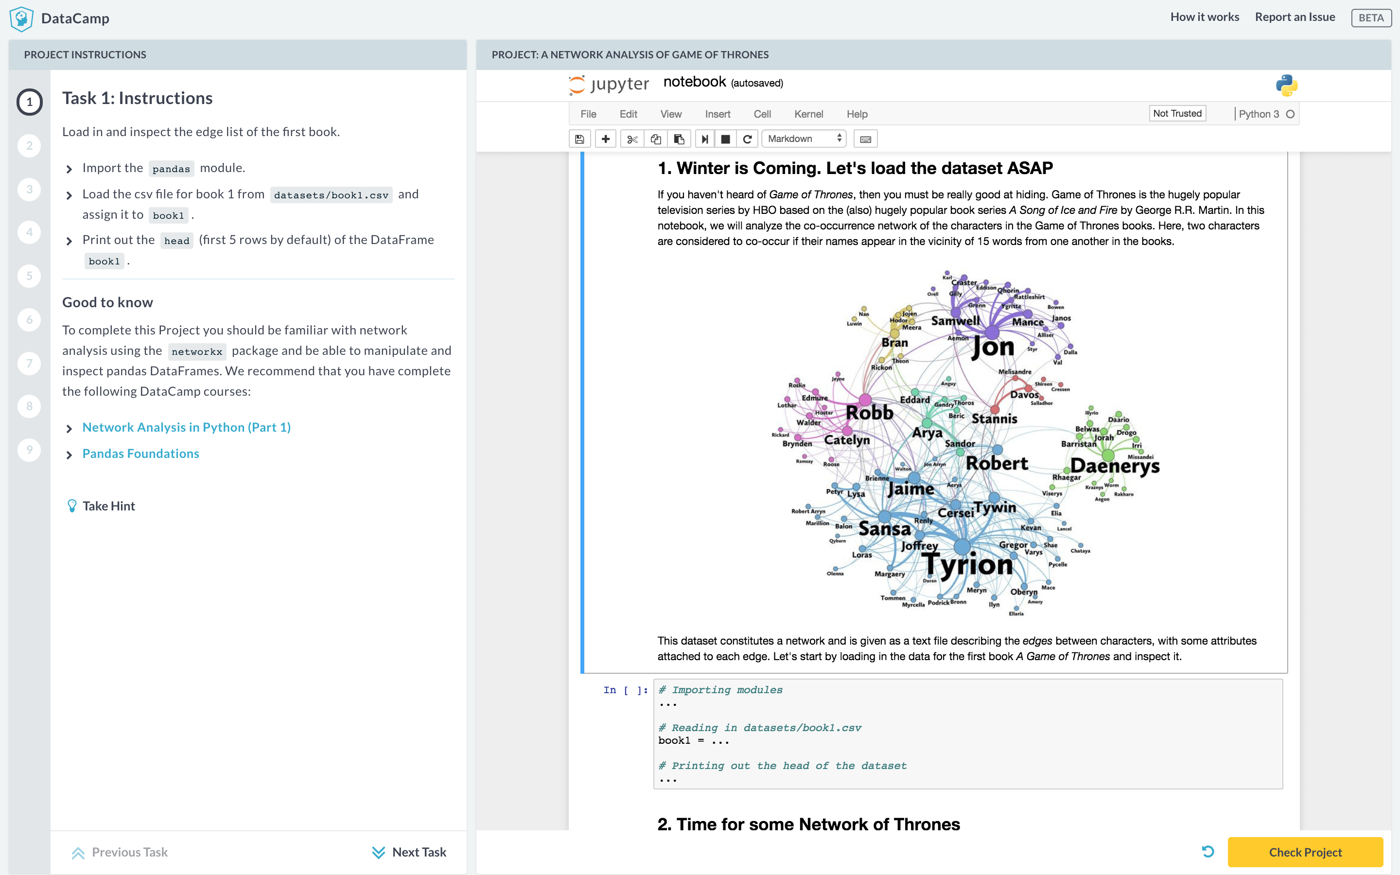Viewport: 1400px width, 875px height.
Task: Go to task step 9 circle
Action: pyautogui.click(x=30, y=450)
